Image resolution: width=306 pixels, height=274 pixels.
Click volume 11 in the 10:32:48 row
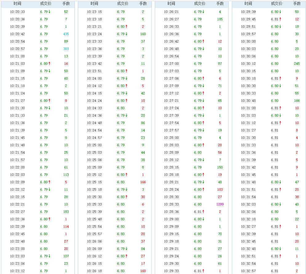(x=297, y=249)
